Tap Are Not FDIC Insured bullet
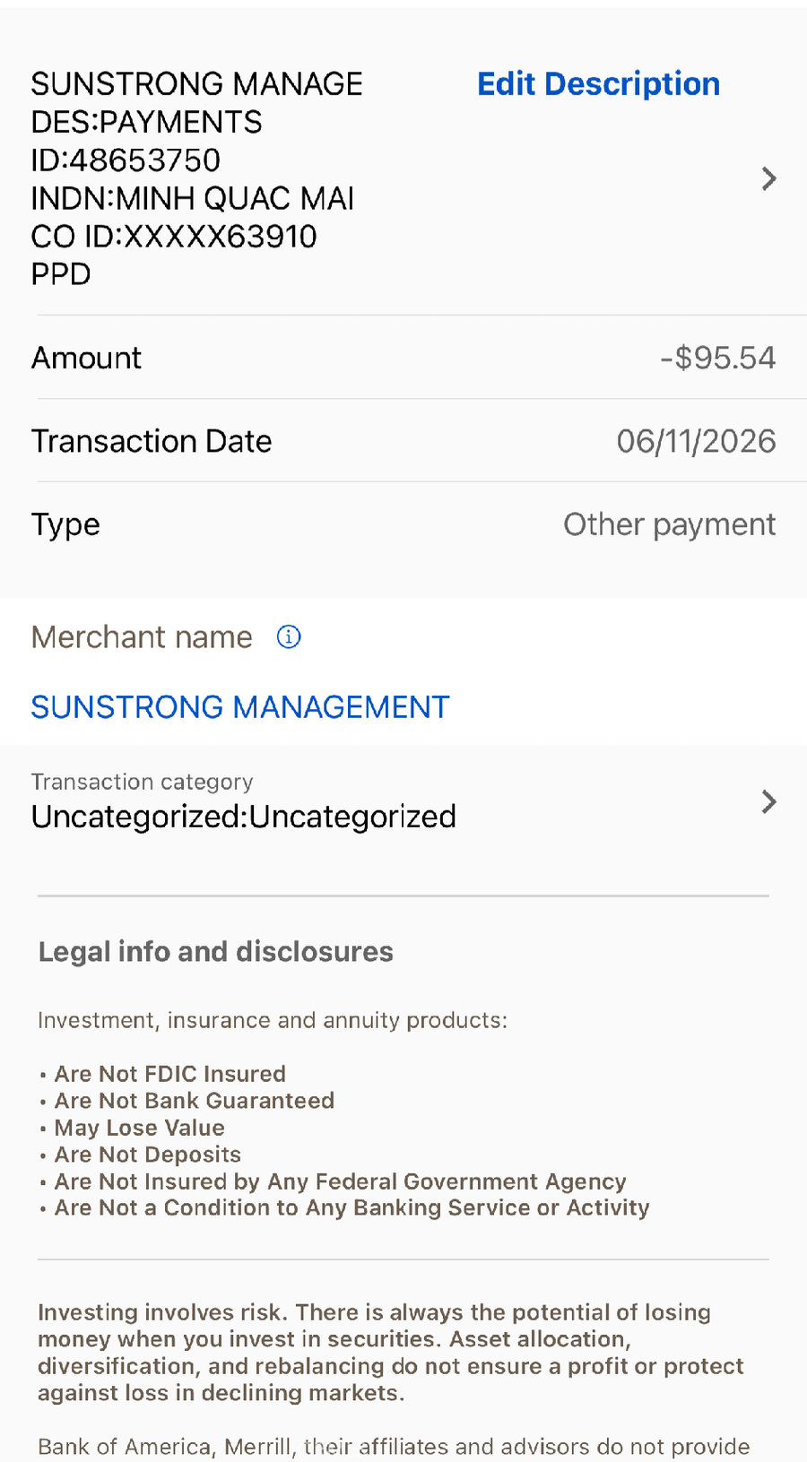The width and height of the screenshot is (807, 1462). tap(162, 1074)
